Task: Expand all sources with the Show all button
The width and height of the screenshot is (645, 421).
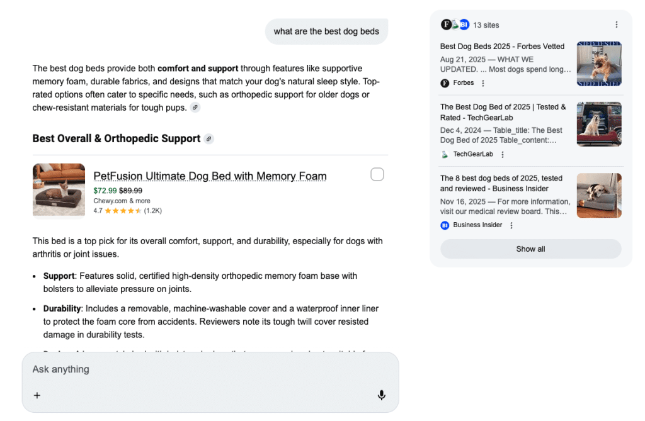Action: click(x=530, y=249)
